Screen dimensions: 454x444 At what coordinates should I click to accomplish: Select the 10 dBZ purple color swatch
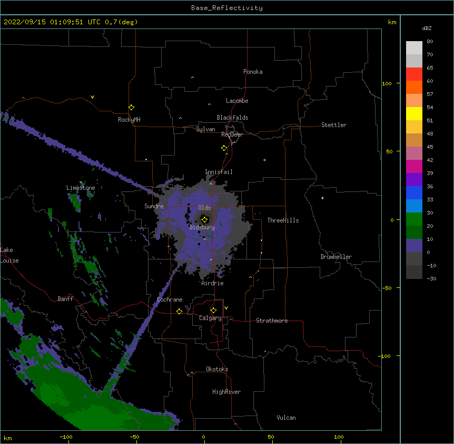(x=414, y=246)
